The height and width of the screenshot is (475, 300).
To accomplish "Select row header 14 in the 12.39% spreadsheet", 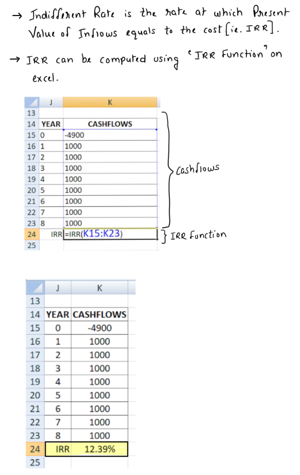I will (x=35, y=315).
